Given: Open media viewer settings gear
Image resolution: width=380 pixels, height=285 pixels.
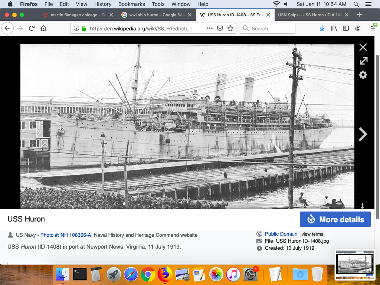Looking at the screenshot, I should pyautogui.click(x=363, y=75).
